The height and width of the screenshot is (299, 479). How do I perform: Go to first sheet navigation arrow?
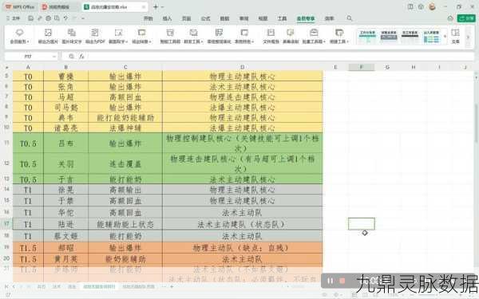tap(6, 286)
